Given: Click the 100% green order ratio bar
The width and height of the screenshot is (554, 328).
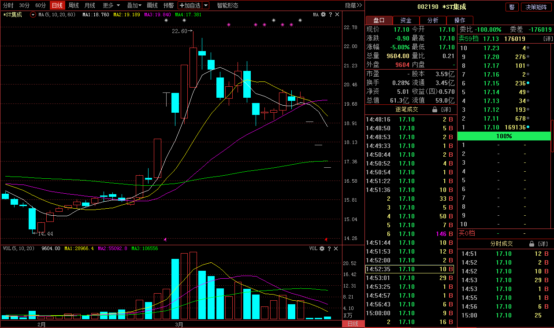Looking at the screenshot, I should 504,136.
